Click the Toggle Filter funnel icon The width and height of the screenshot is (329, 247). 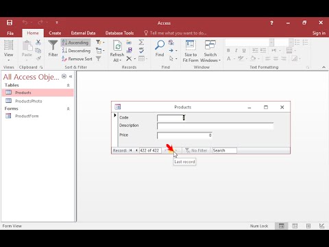coord(99,59)
